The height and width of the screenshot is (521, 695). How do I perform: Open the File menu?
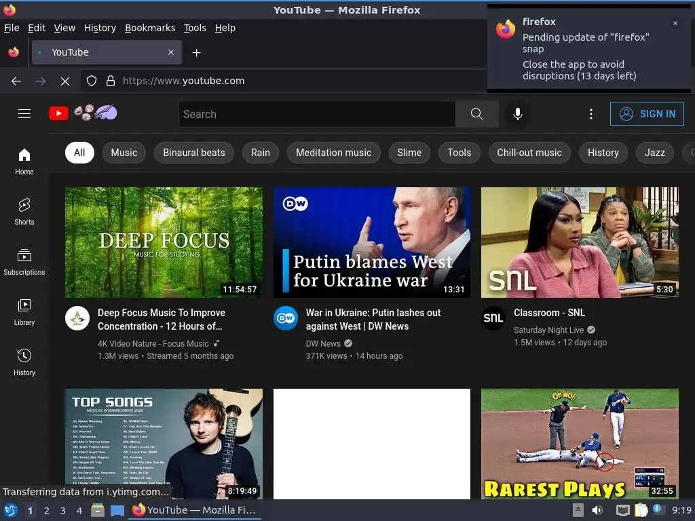12,28
